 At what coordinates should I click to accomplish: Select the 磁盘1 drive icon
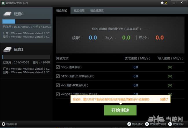(x=7, y=49)
